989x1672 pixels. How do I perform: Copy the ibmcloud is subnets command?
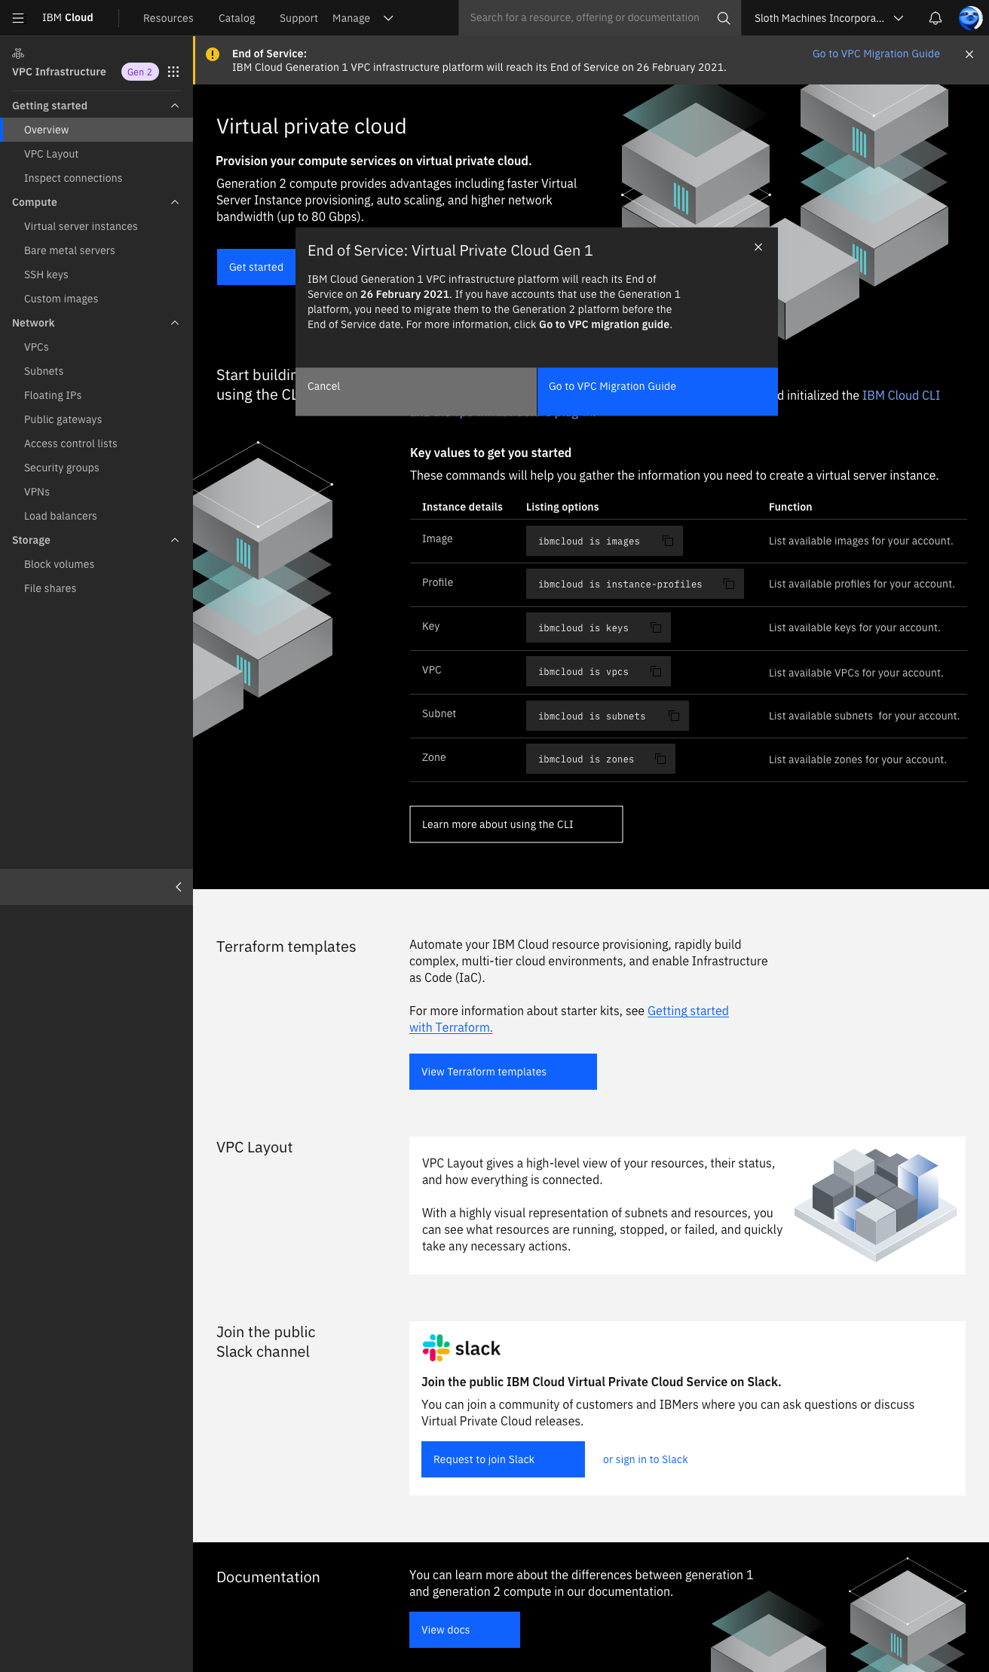pos(674,716)
